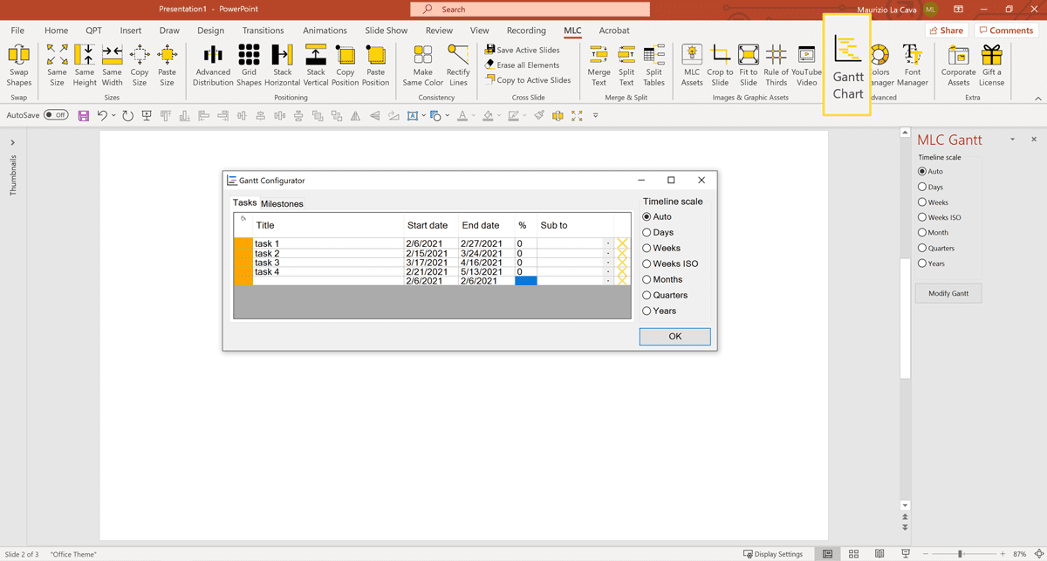Open MLC Assets
This screenshot has height=561, width=1047.
point(692,65)
